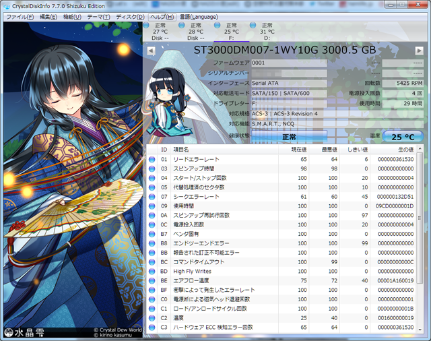Click status icon of BF row

(x=152, y=290)
